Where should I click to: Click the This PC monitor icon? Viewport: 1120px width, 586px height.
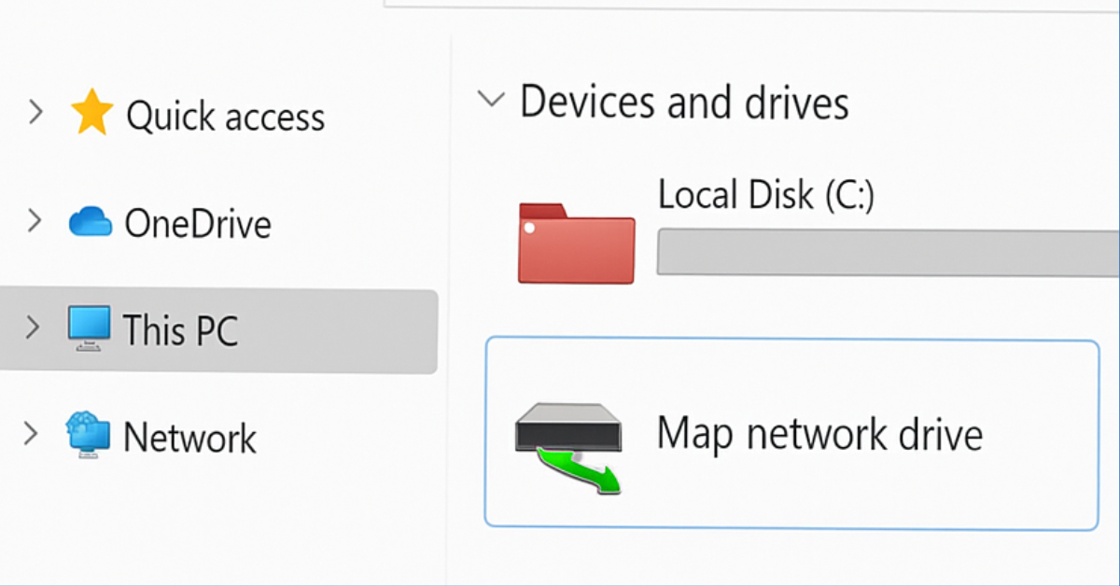point(90,328)
